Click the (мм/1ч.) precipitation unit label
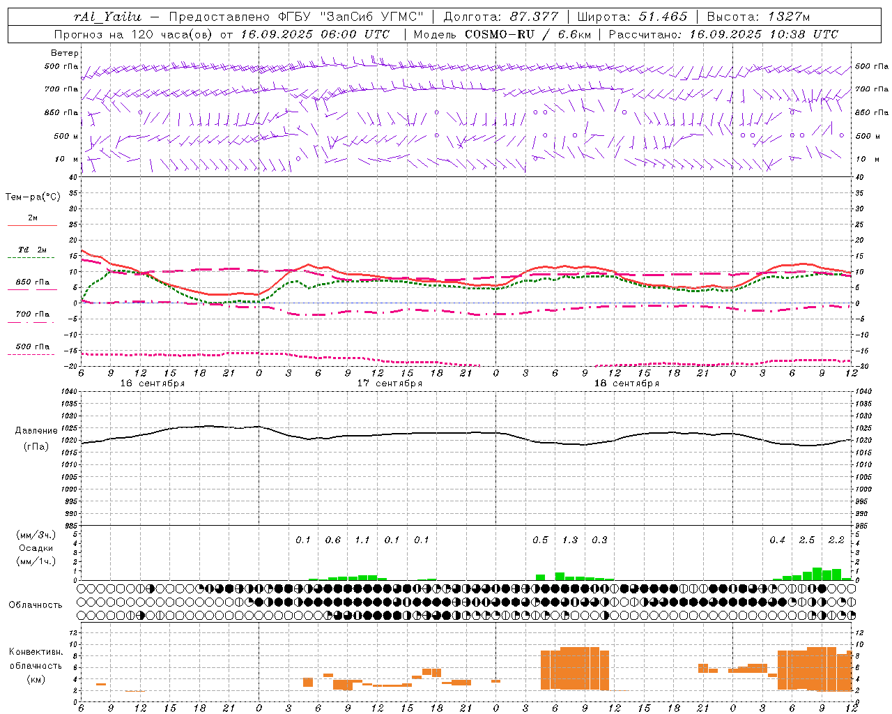892x714 pixels. (36, 561)
